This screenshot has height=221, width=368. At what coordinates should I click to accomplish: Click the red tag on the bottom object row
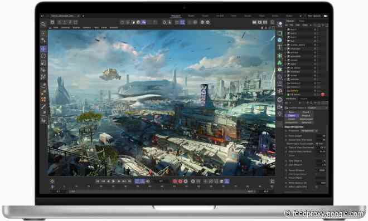tap(323, 95)
